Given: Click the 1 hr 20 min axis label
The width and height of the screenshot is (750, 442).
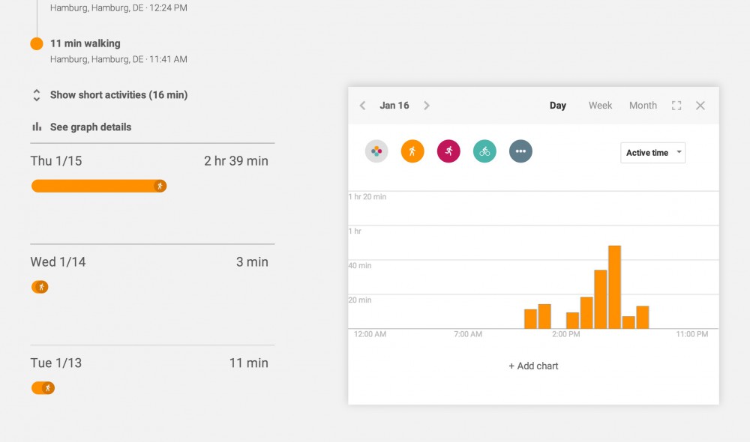Looking at the screenshot, I should [x=367, y=197].
